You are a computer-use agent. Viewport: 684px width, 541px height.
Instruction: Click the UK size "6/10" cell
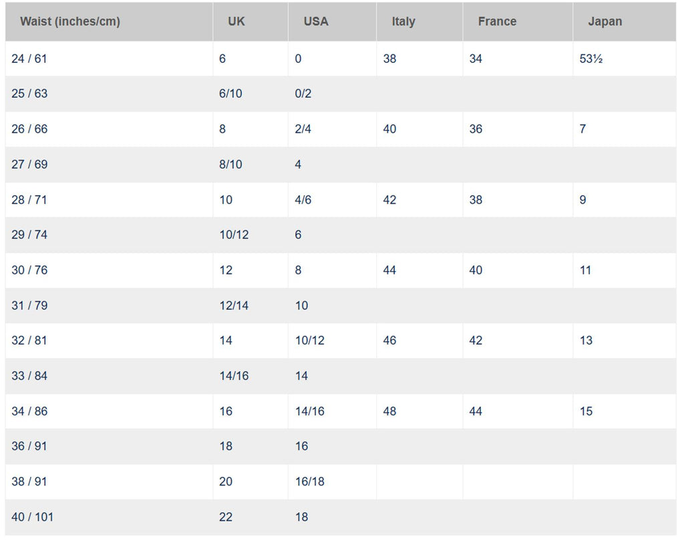click(x=230, y=94)
